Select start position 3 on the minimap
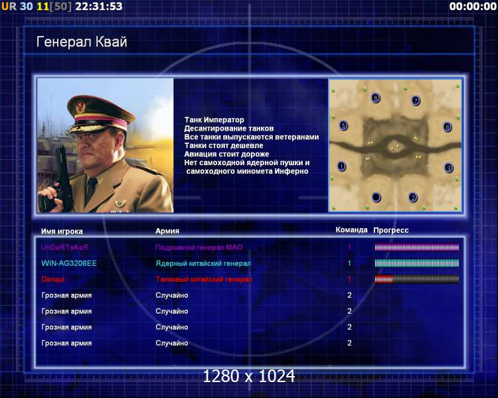The height and width of the screenshot is (398, 498). click(448, 167)
